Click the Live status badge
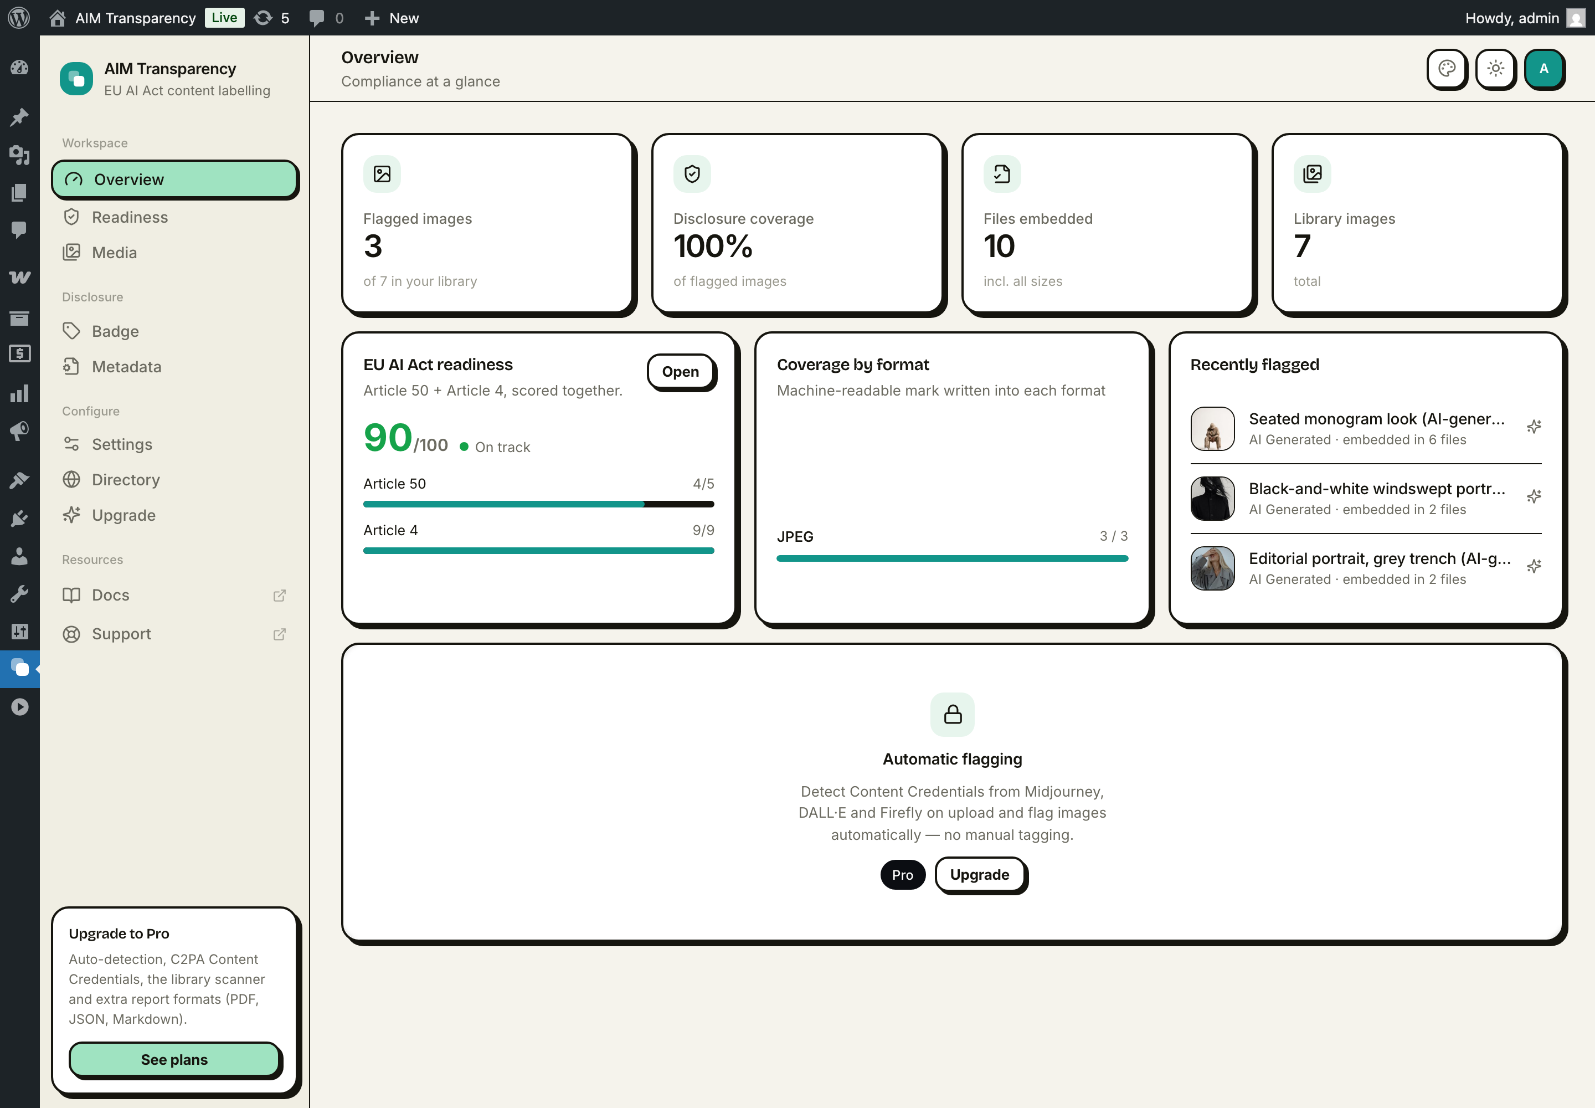The width and height of the screenshot is (1595, 1108). coord(224,18)
